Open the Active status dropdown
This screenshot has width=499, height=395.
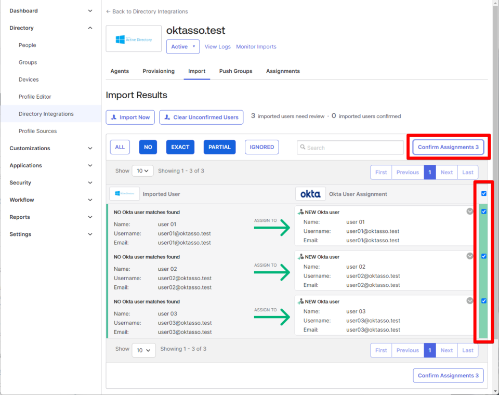(182, 46)
